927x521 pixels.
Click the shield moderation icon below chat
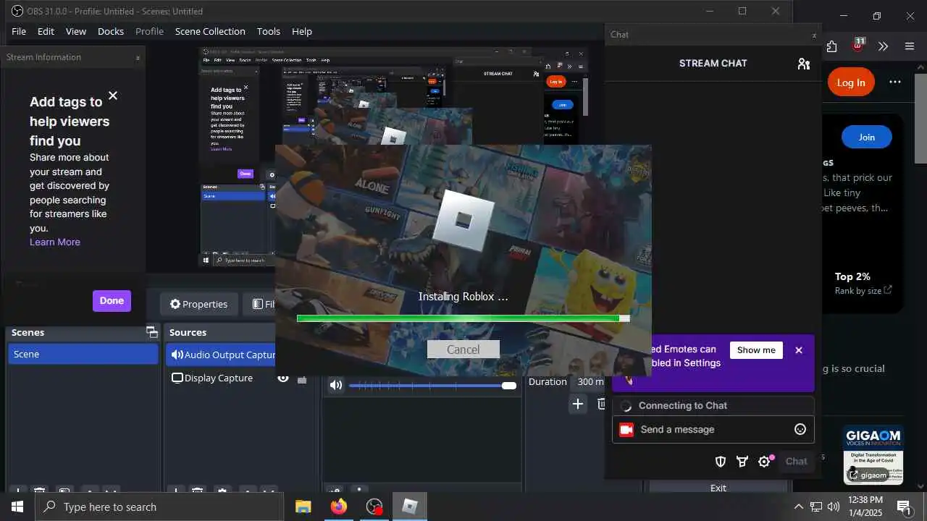click(x=721, y=462)
